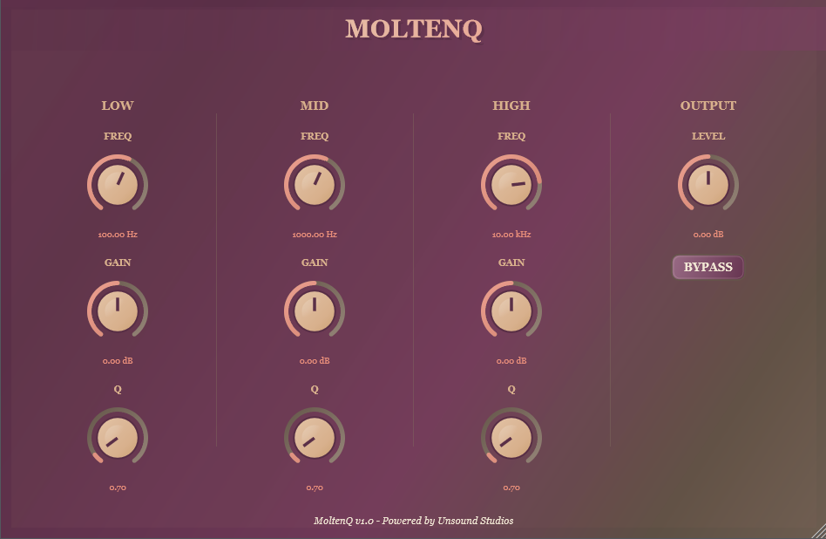Screen dimensions: 826x539
Task: Click the OUTPUT section heading
Action: (708, 106)
